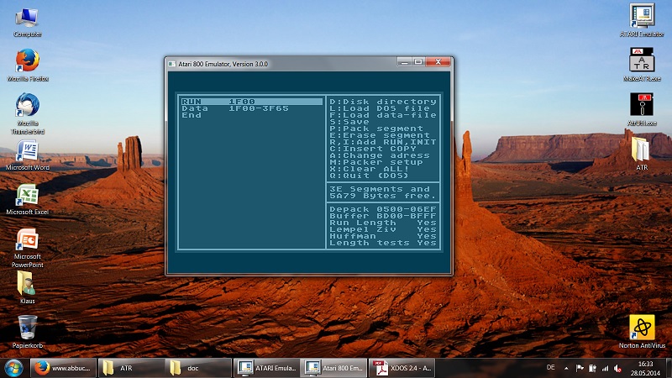Click the Buffer BD00-BFFF setting line
Screen dimensions: 672x378
383,216
